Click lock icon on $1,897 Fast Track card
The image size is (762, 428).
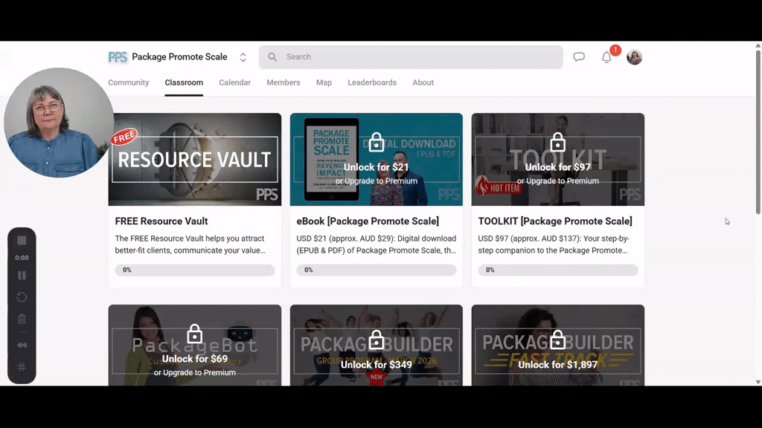click(x=558, y=340)
